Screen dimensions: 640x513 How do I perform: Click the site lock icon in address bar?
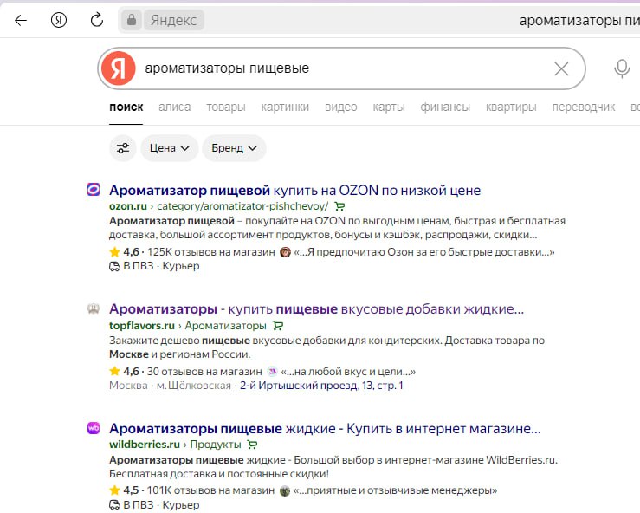pos(132,20)
